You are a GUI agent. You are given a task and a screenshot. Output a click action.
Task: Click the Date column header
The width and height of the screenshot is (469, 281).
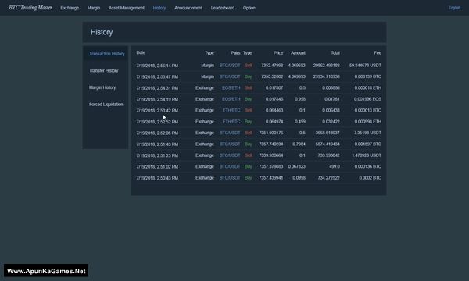(141, 52)
